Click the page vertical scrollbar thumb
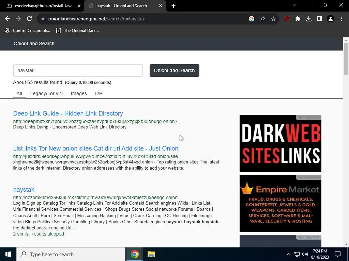This screenshot has height=261, width=349. pos(346,59)
